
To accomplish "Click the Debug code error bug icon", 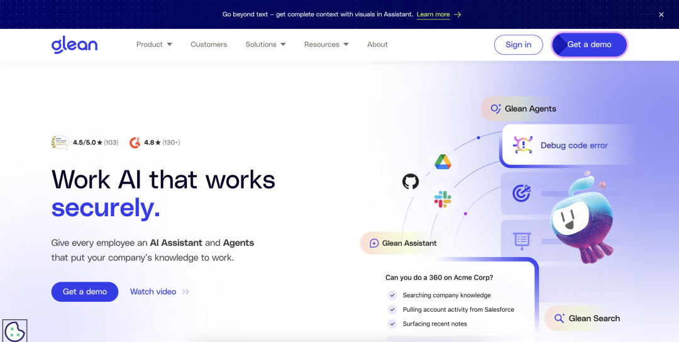I will (522, 145).
